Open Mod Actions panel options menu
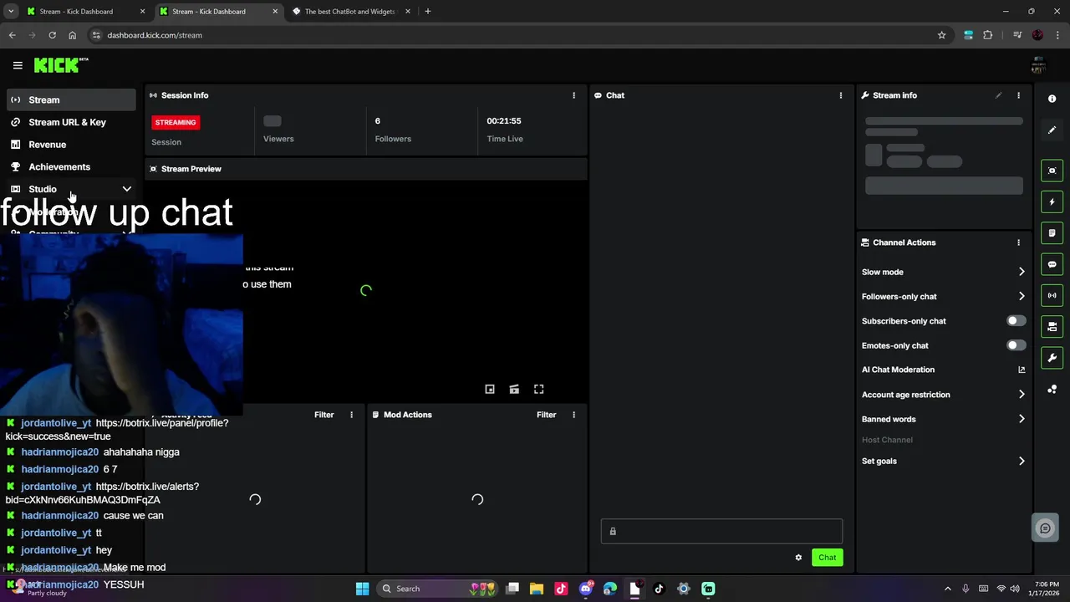Screen dimensions: 1070x602 pyautogui.click(x=573, y=415)
